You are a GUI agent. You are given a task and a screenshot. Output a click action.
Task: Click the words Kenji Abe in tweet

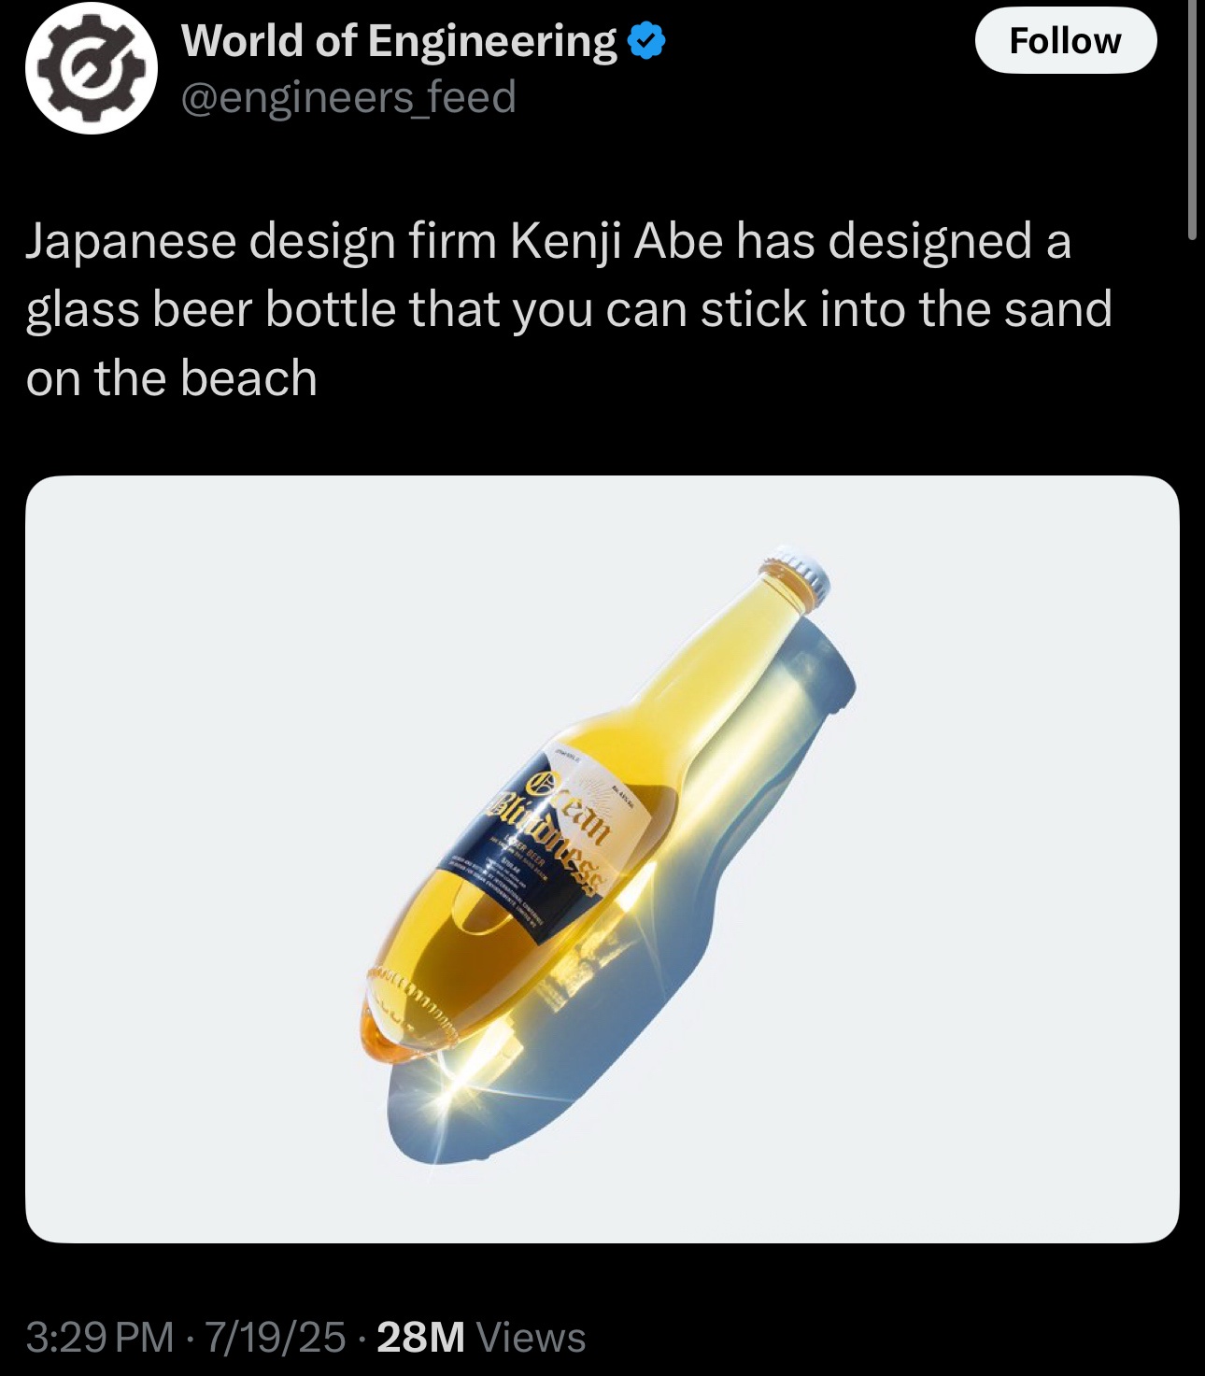(617, 241)
